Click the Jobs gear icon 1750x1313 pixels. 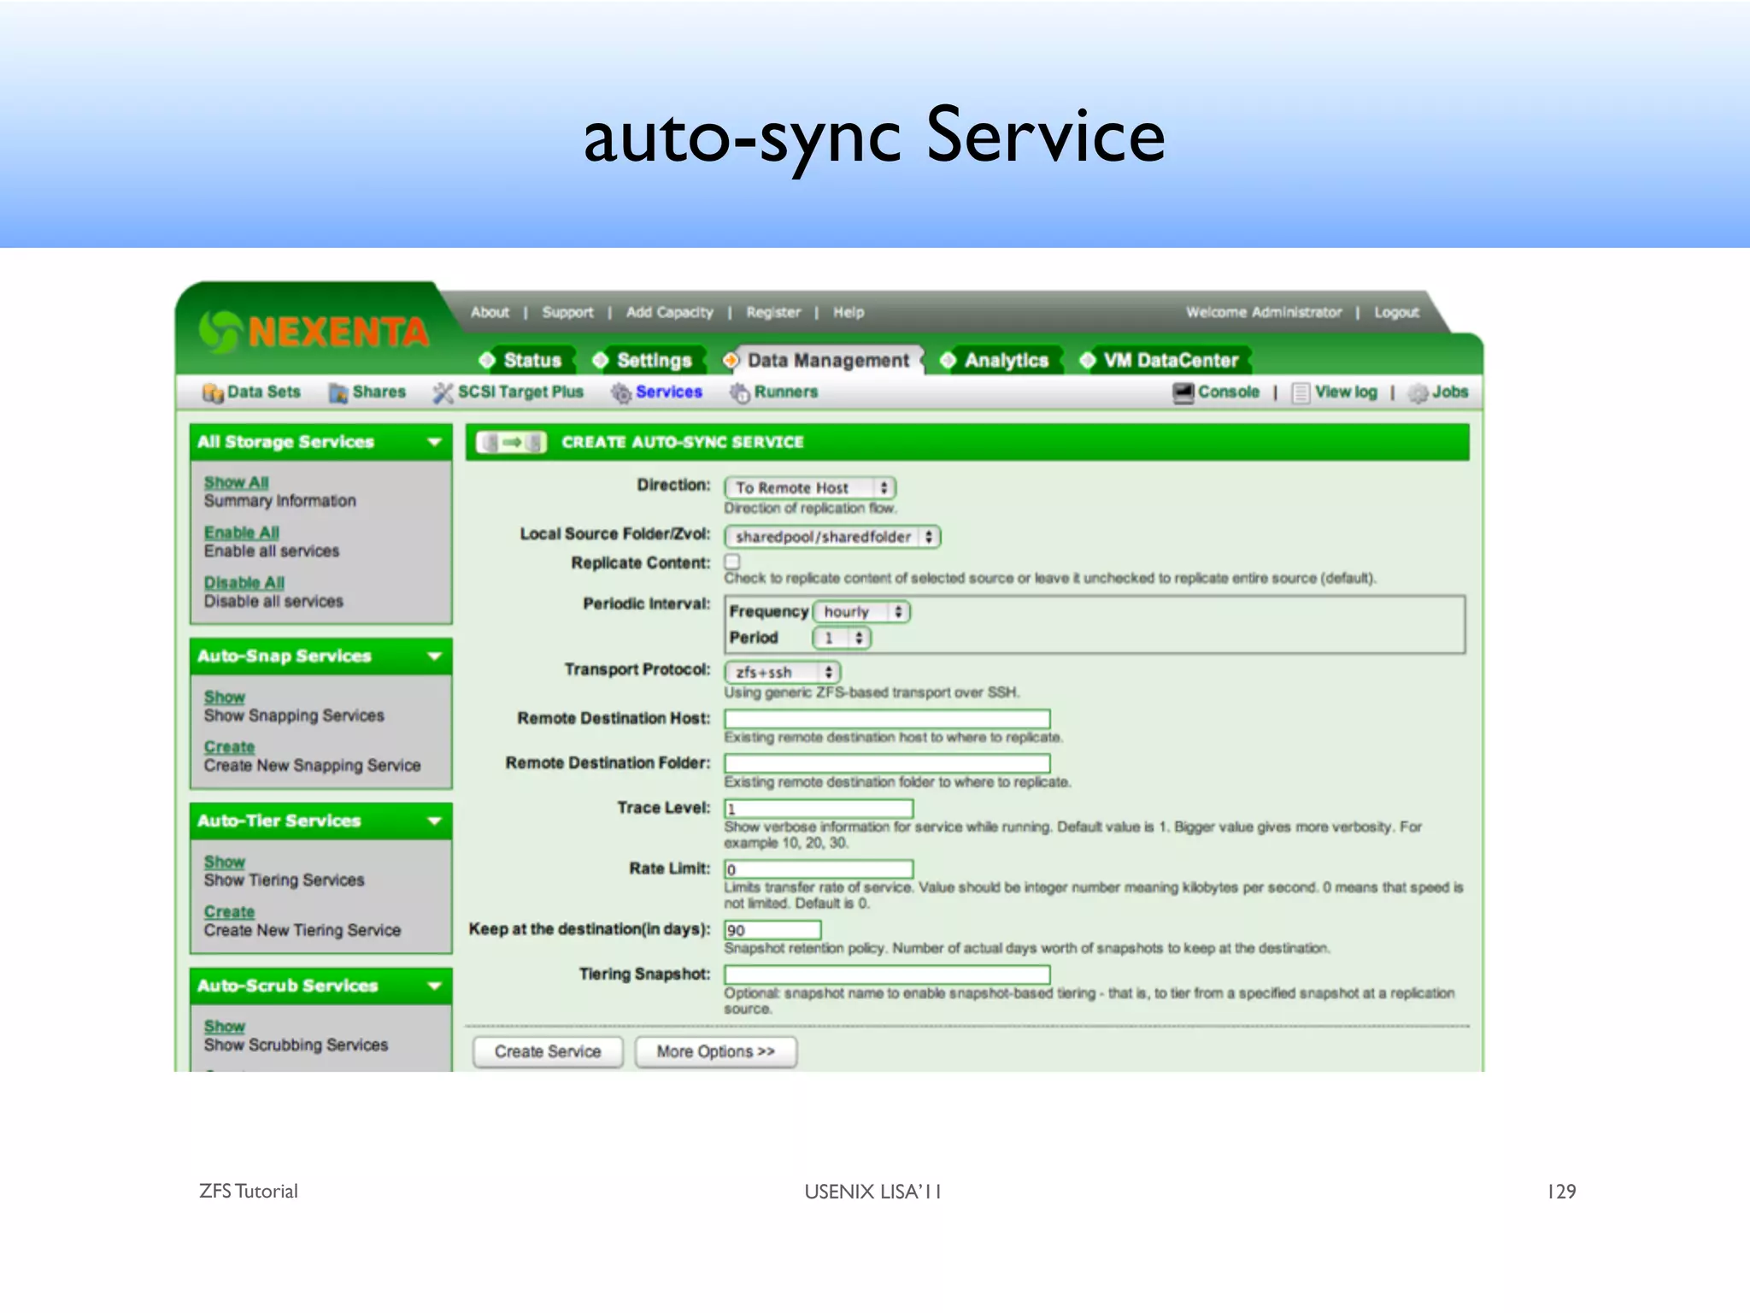pyautogui.click(x=1418, y=392)
